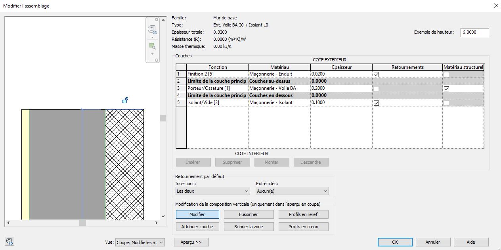Close the preview navigation bar
This screenshot has height=250, width=501.
(x=157, y=19)
